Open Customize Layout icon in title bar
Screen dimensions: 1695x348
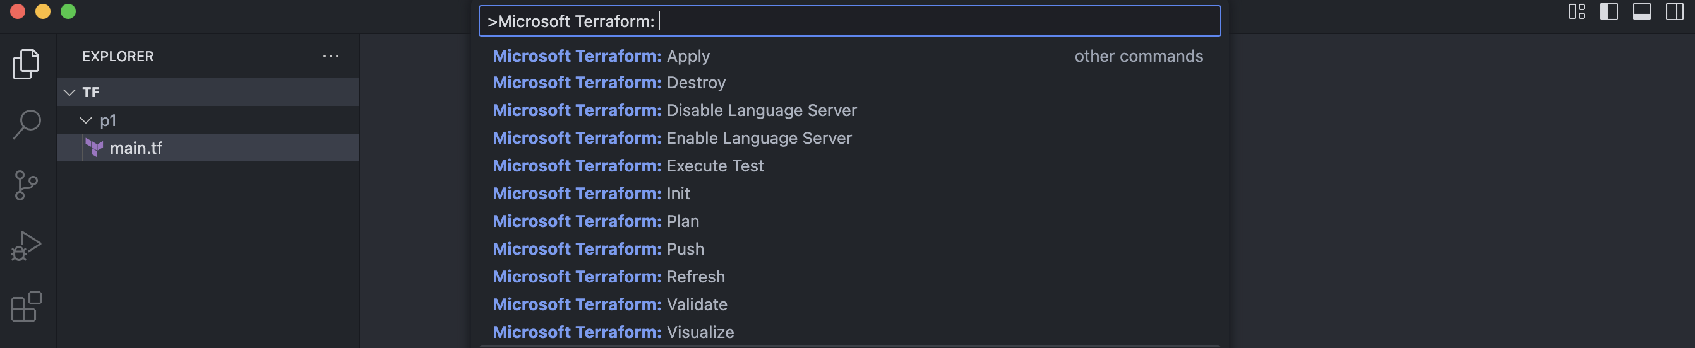1576,12
